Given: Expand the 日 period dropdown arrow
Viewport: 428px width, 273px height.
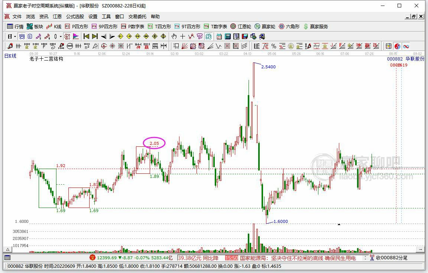Looking at the screenshot, I should click(x=15, y=36).
